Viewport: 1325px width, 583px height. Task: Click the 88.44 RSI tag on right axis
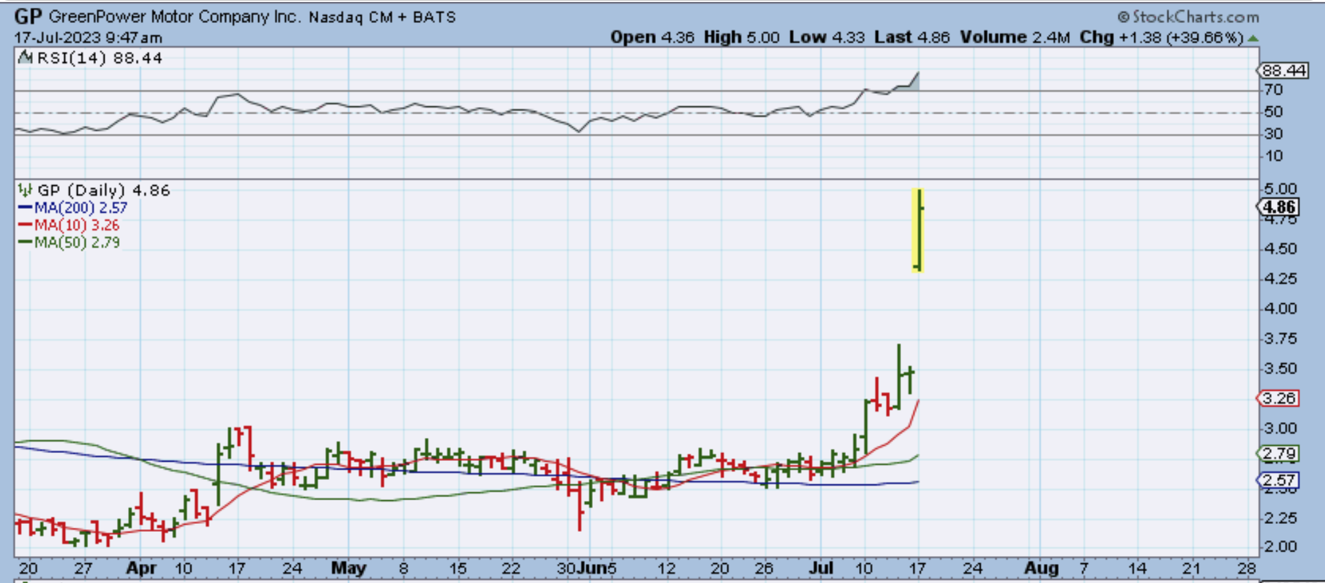(1284, 70)
